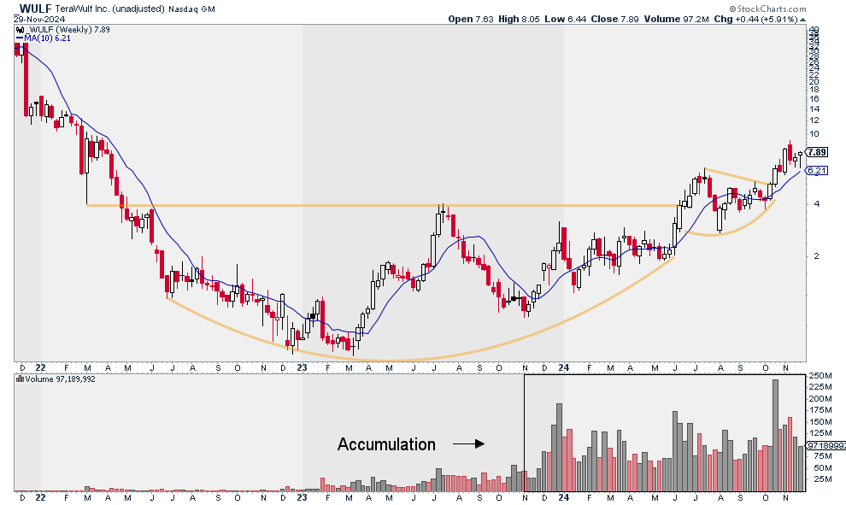Click the 7.89 last-price tag on price axis

pos(817,153)
